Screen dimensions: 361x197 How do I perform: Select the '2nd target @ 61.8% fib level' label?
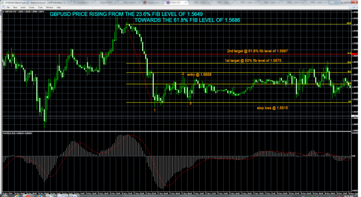click(x=258, y=51)
